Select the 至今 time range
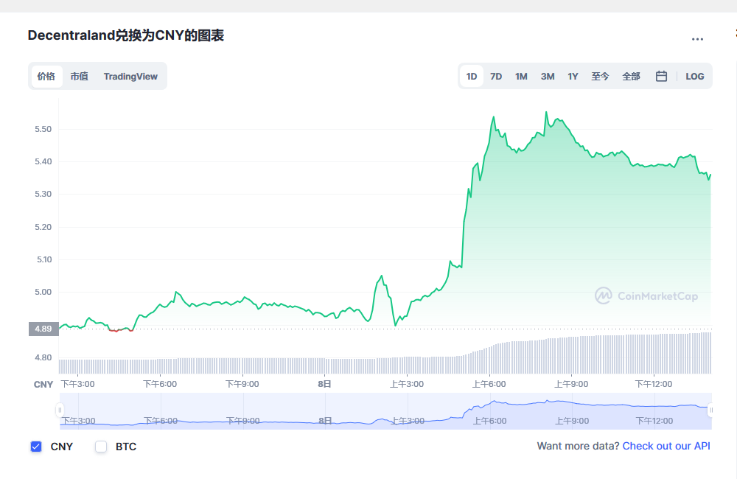 600,76
